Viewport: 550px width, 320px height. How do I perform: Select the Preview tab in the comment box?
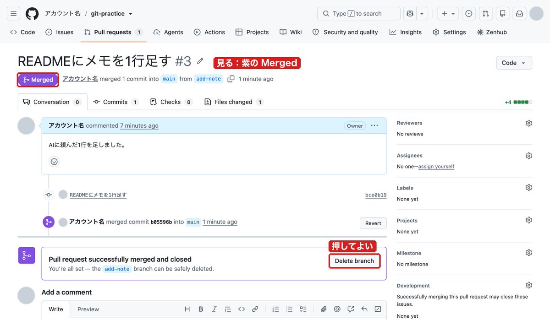point(88,309)
